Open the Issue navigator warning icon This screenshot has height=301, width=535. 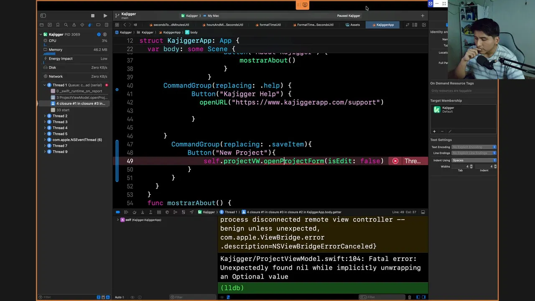pyautogui.click(x=74, y=25)
